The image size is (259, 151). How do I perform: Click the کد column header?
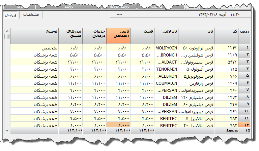point(226,36)
